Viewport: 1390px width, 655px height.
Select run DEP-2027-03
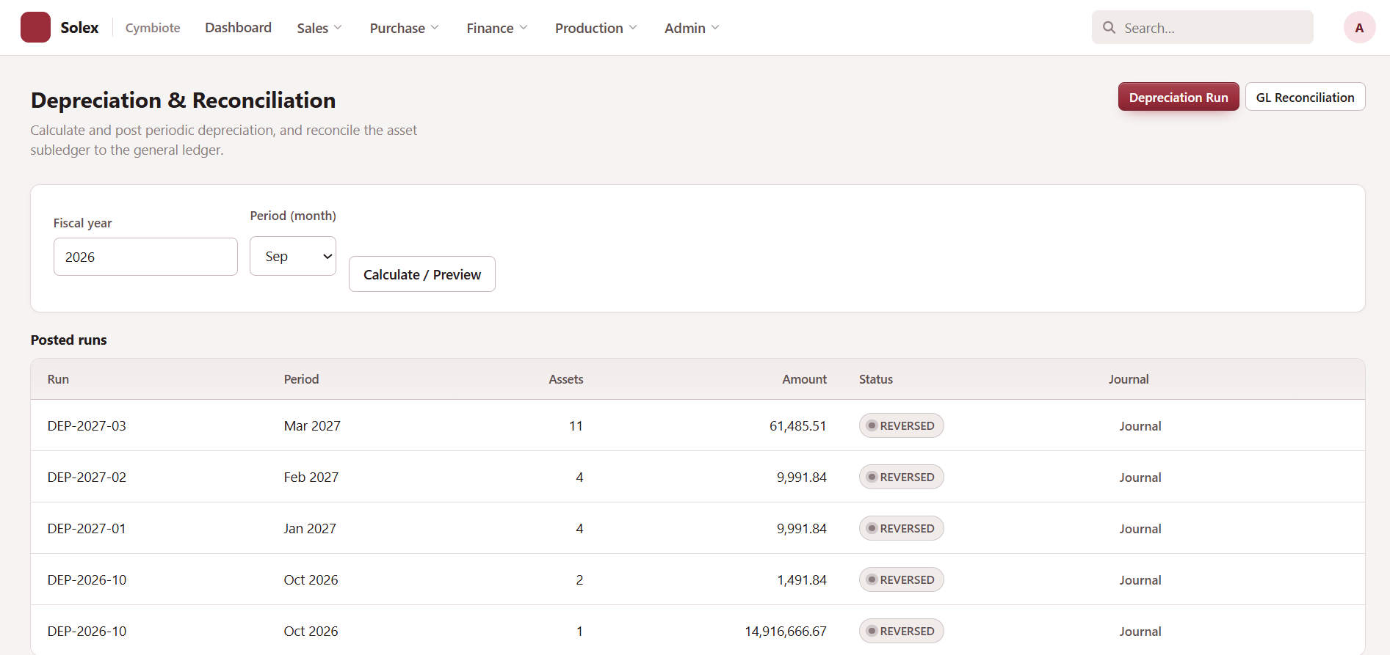tap(87, 425)
